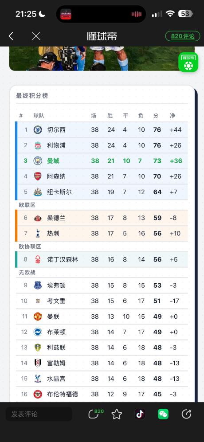Open the 热刺 team name
The height and width of the screenshot is (442, 204).
coord(53,233)
